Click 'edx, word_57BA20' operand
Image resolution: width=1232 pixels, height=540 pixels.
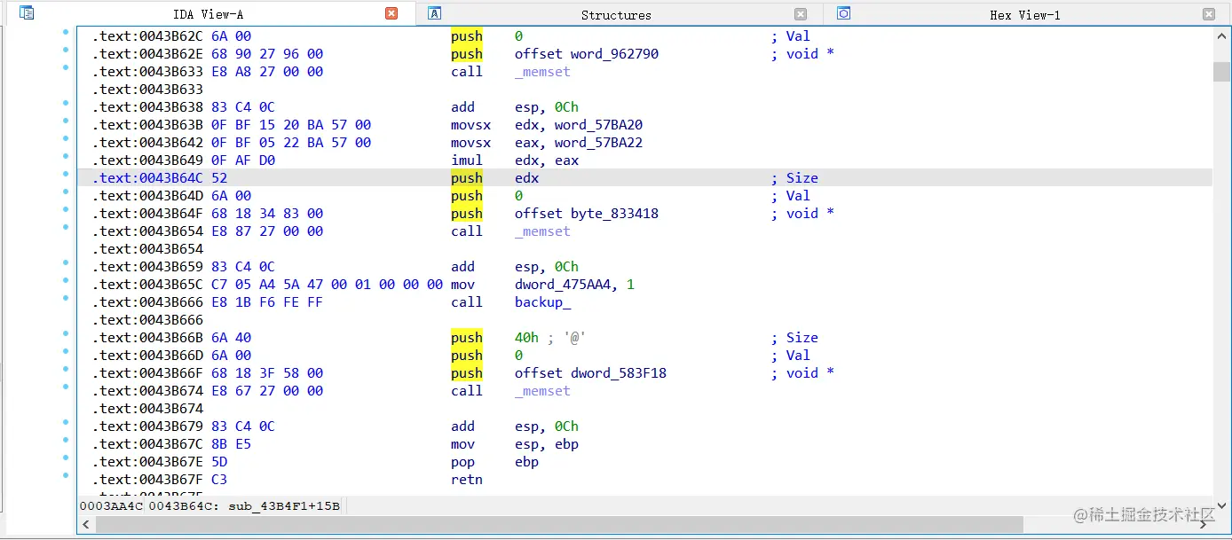[x=579, y=125]
